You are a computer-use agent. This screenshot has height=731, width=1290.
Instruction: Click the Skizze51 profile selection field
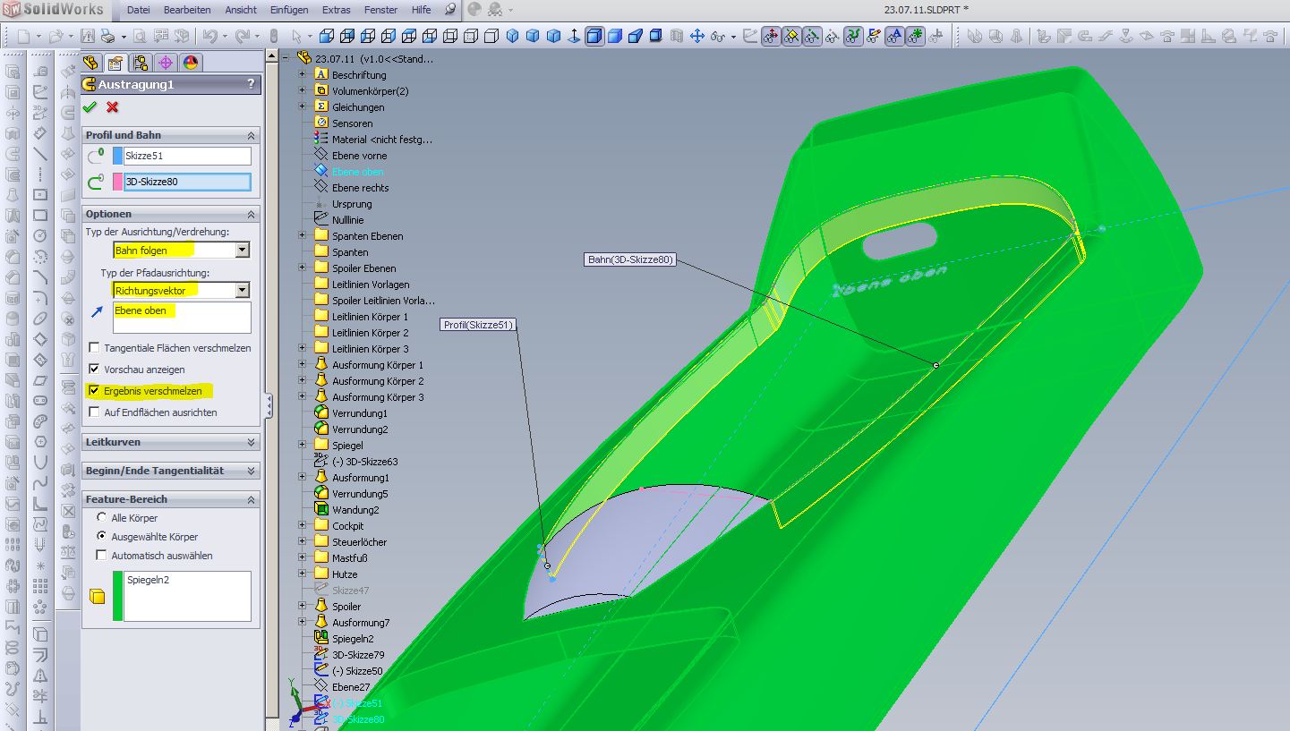[187, 156]
